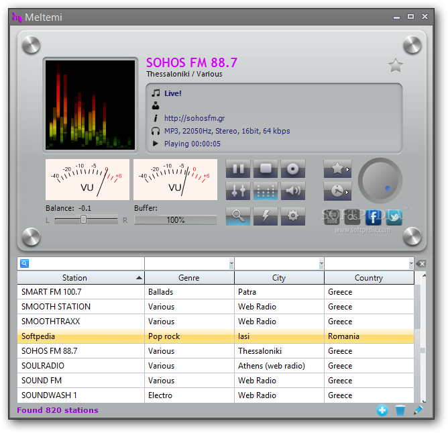Click the Facebook icon
The image size is (448, 433).
373,218
